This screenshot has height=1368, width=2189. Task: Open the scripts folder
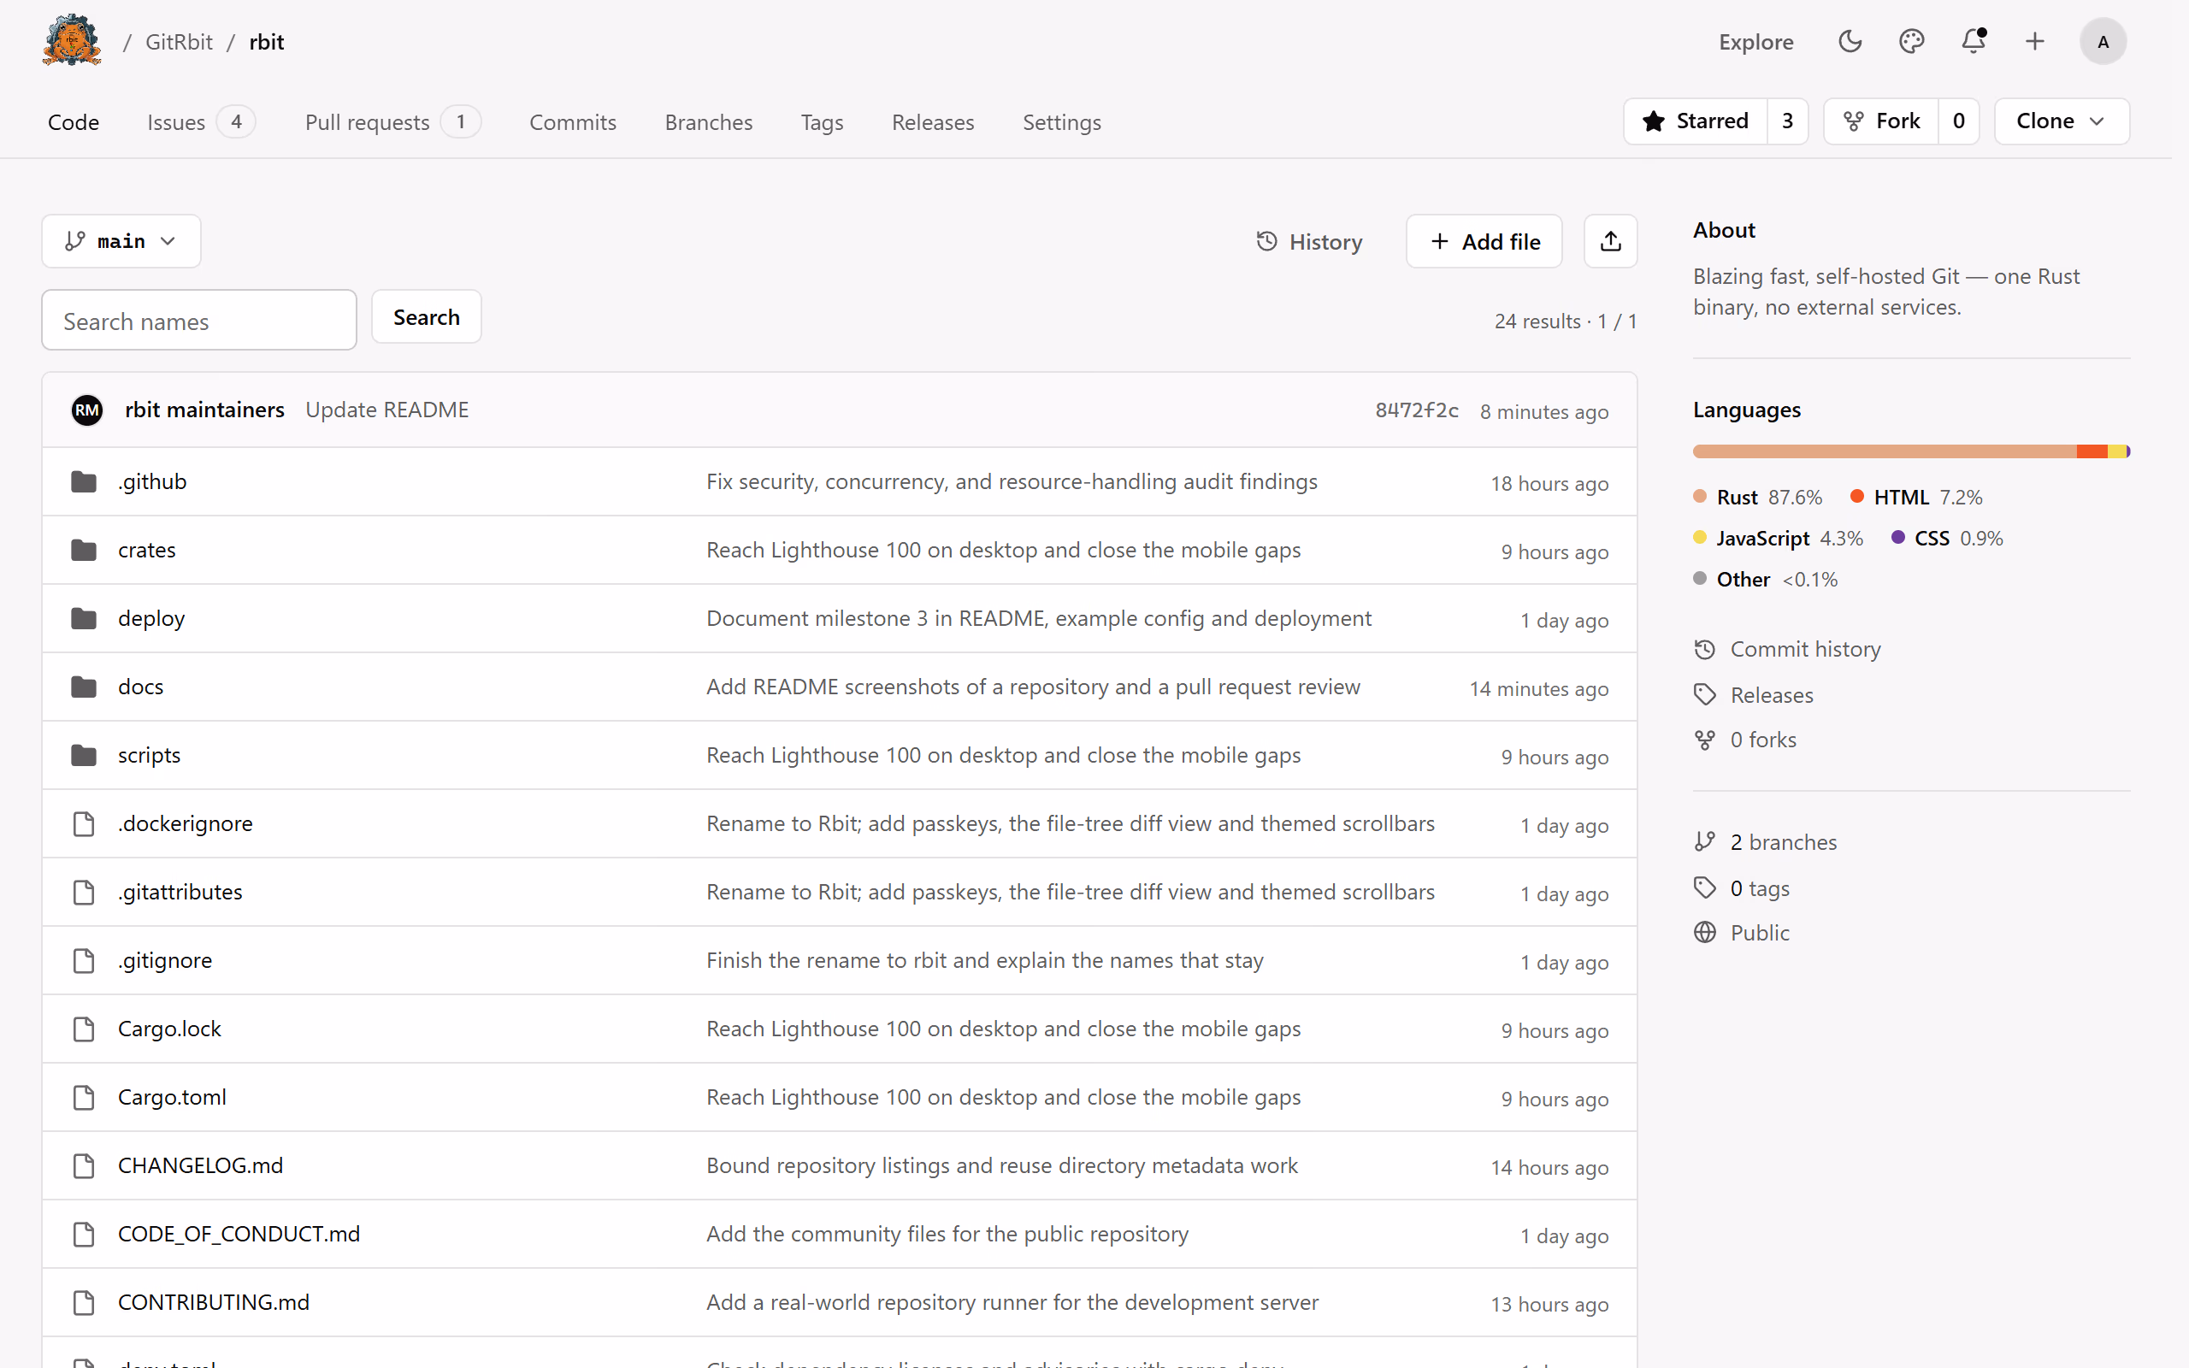click(150, 755)
